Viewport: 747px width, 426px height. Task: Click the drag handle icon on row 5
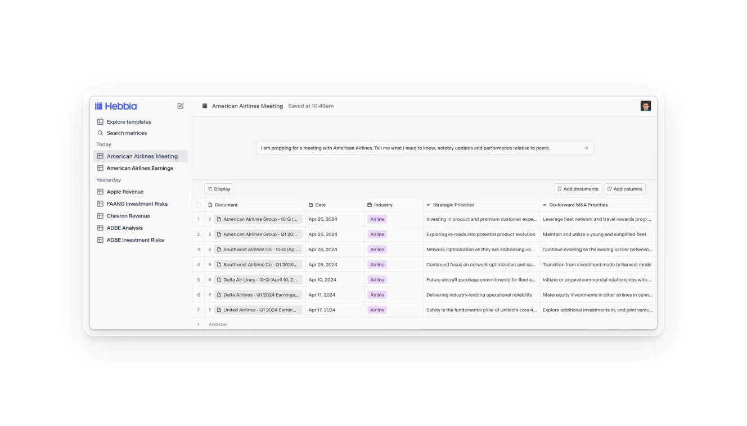point(210,280)
